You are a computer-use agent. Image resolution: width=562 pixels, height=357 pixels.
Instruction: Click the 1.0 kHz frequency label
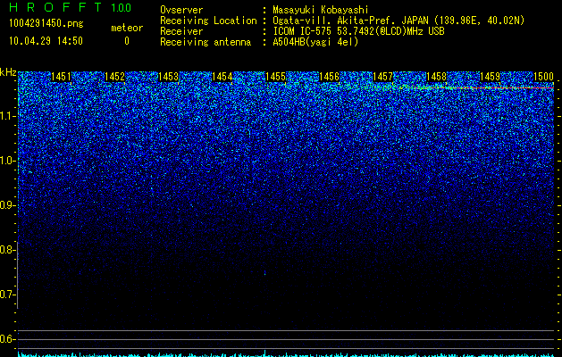[x=7, y=161]
